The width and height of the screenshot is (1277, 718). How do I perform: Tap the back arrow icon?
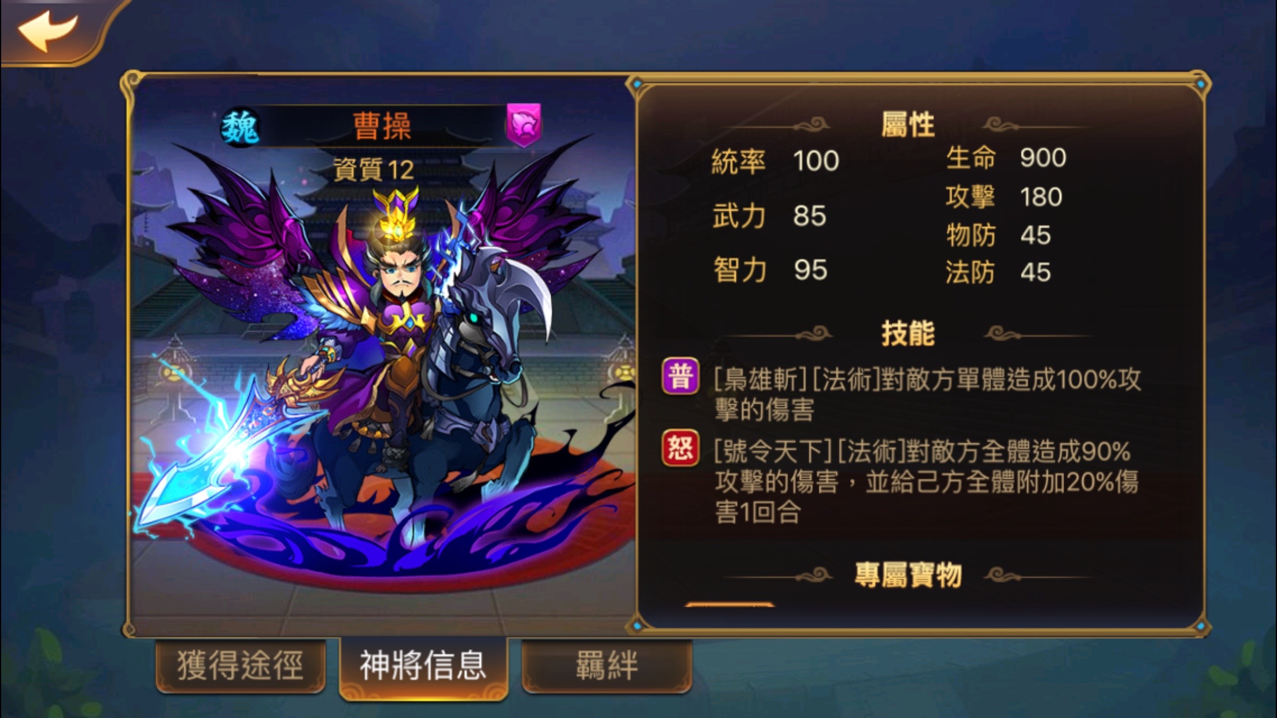tap(47, 31)
